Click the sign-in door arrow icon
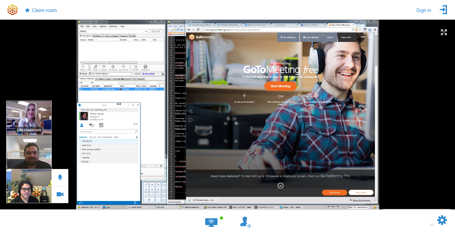Screen dimensions: 455x234 443,10
